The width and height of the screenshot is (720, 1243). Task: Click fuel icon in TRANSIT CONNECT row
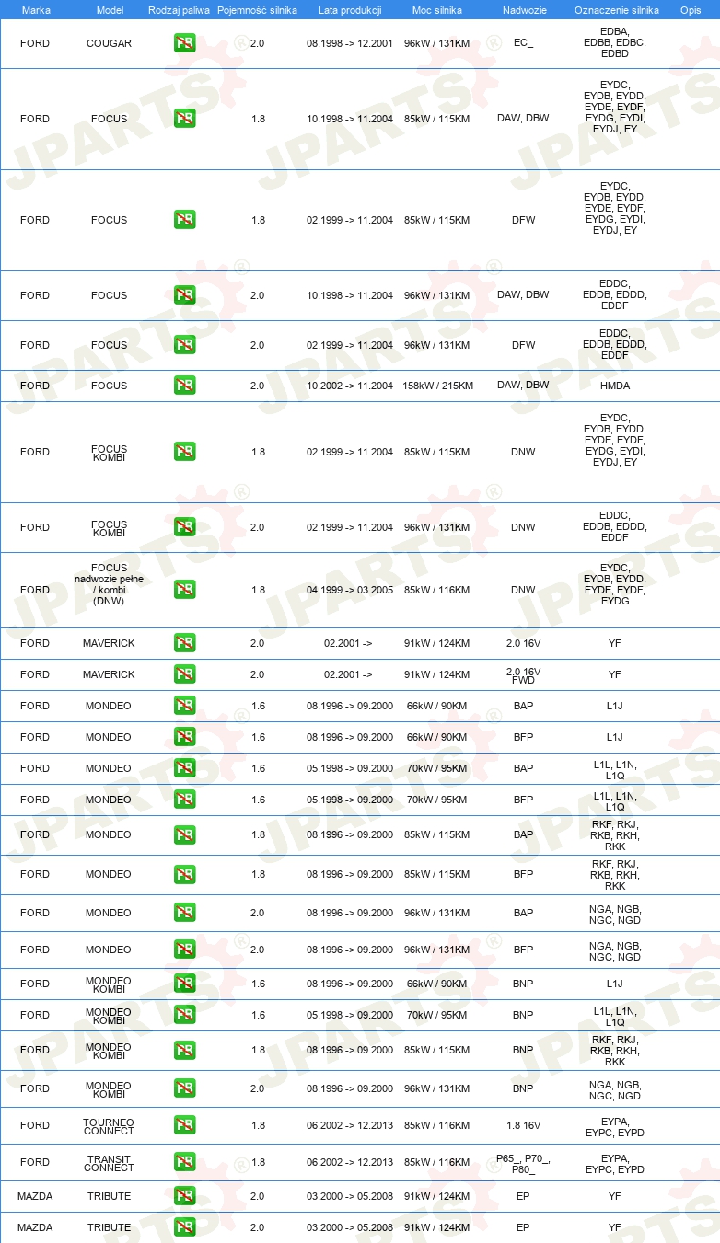185,1162
